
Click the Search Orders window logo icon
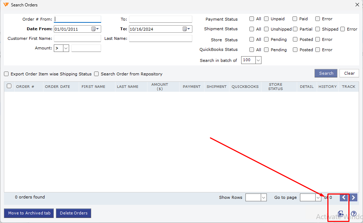click(6, 5)
